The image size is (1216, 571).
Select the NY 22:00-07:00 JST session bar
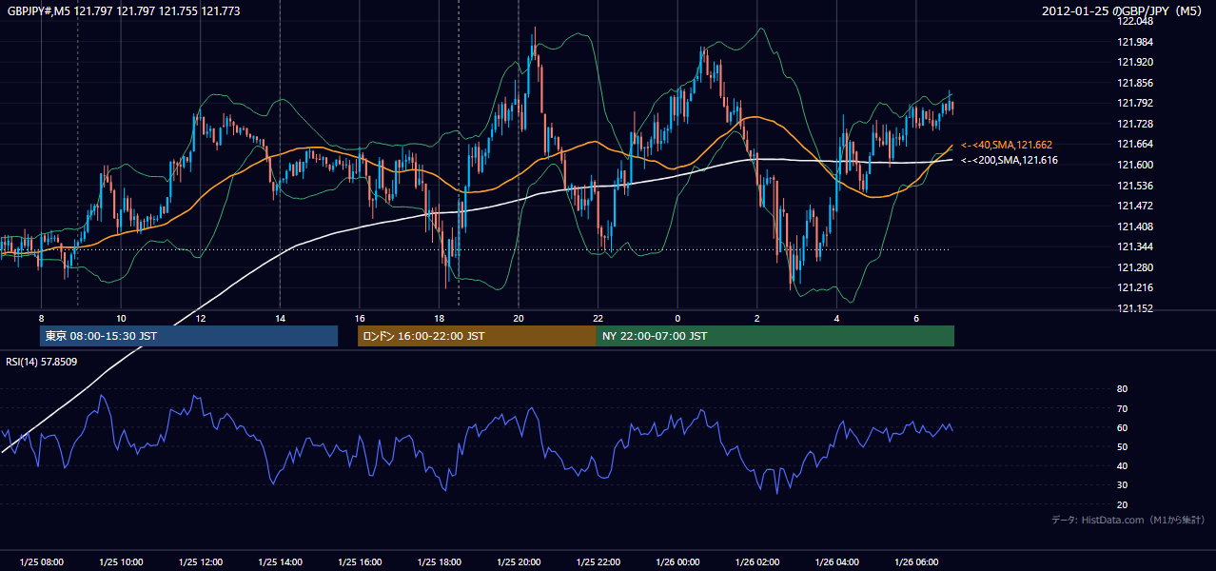pyautogui.click(x=775, y=336)
